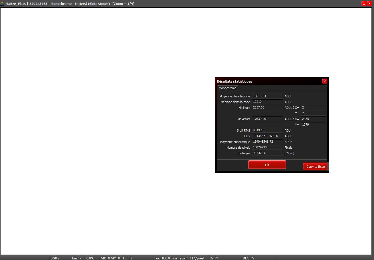The width and height of the screenshot is (374, 260).
Task: Click the application icon in the title bar
Action: [x=2, y=4]
